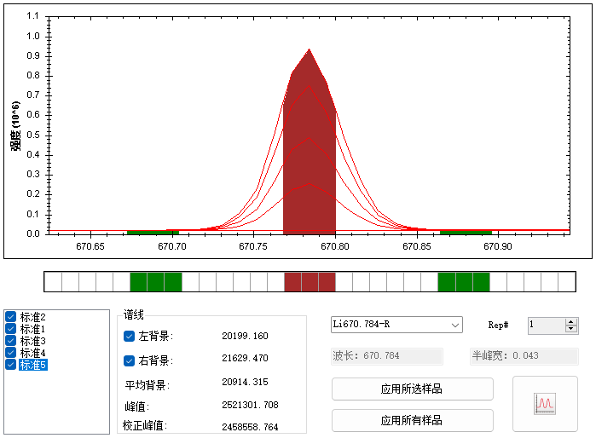Click the 半峰宽 0.043 field

pyautogui.click(x=524, y=356)
